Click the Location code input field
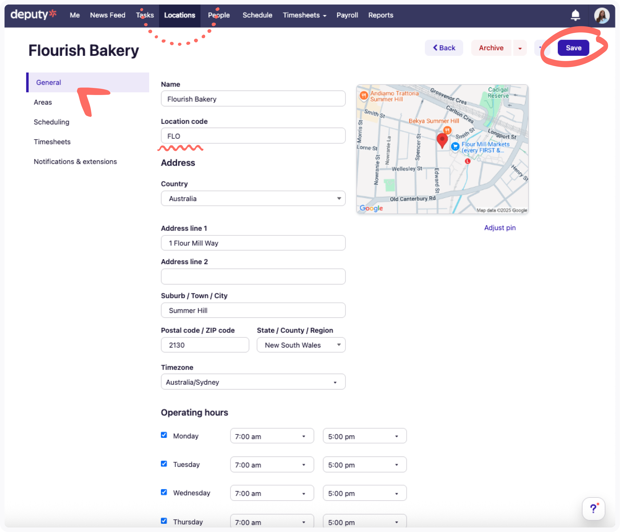The height and width of the screenshot is (532, 620). click(x=253, y=136)
